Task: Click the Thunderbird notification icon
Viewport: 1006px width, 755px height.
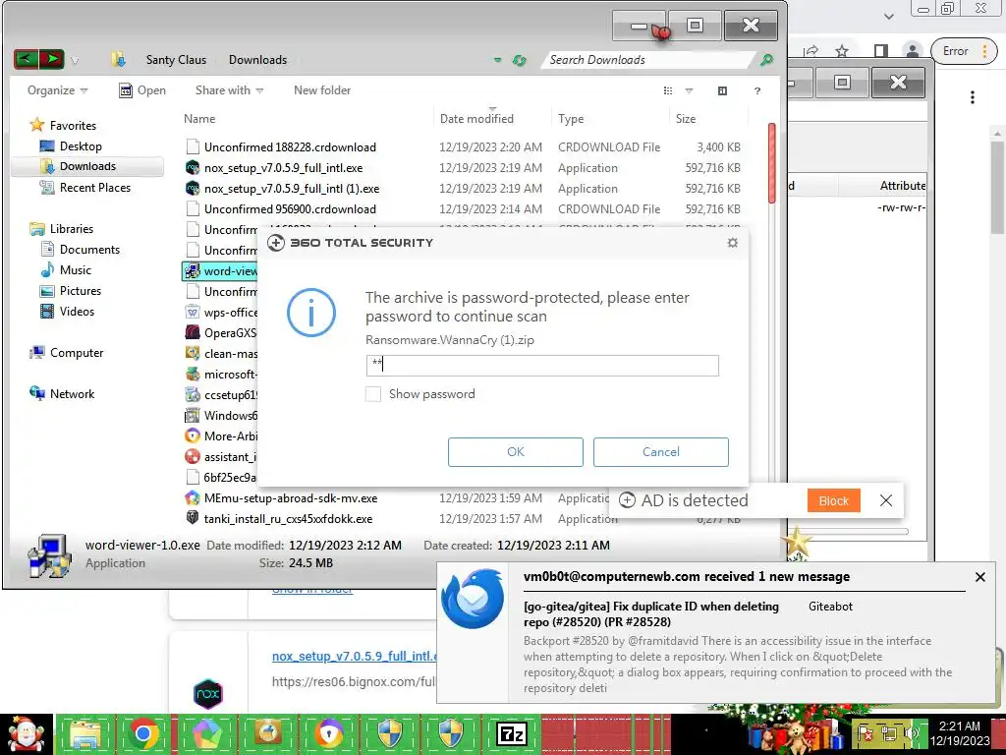Action: 473,599
